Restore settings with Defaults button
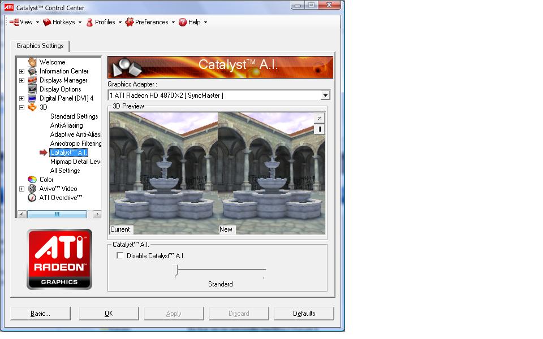The image size is (543, 339). (x=304, y=314)
